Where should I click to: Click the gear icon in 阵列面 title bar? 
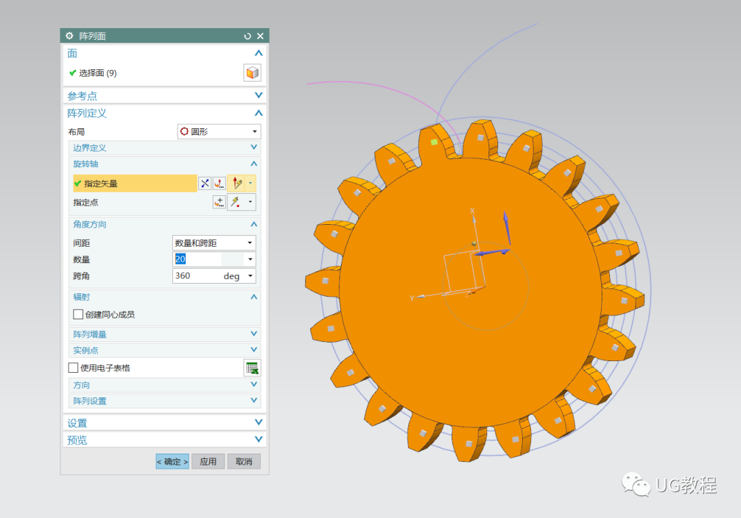coord(69,36)
